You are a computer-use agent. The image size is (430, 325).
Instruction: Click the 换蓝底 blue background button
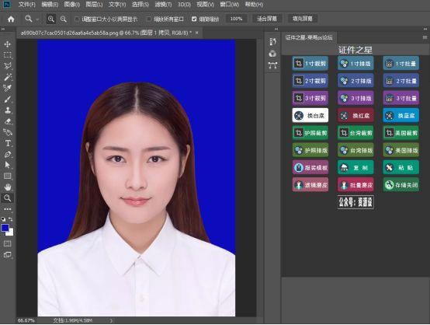[x=401, y=115]
